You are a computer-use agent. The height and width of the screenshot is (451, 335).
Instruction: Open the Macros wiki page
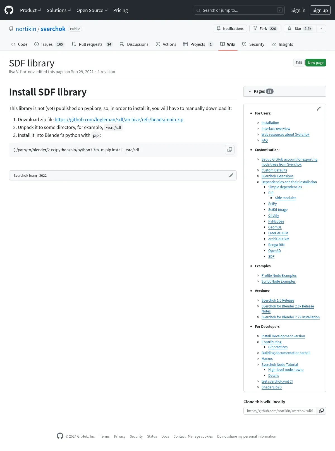267,359
